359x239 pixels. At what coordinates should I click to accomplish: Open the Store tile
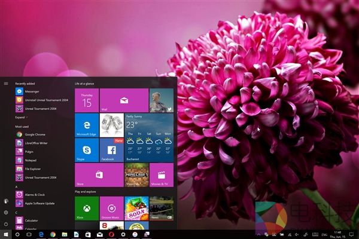click(x=99, y=175)
